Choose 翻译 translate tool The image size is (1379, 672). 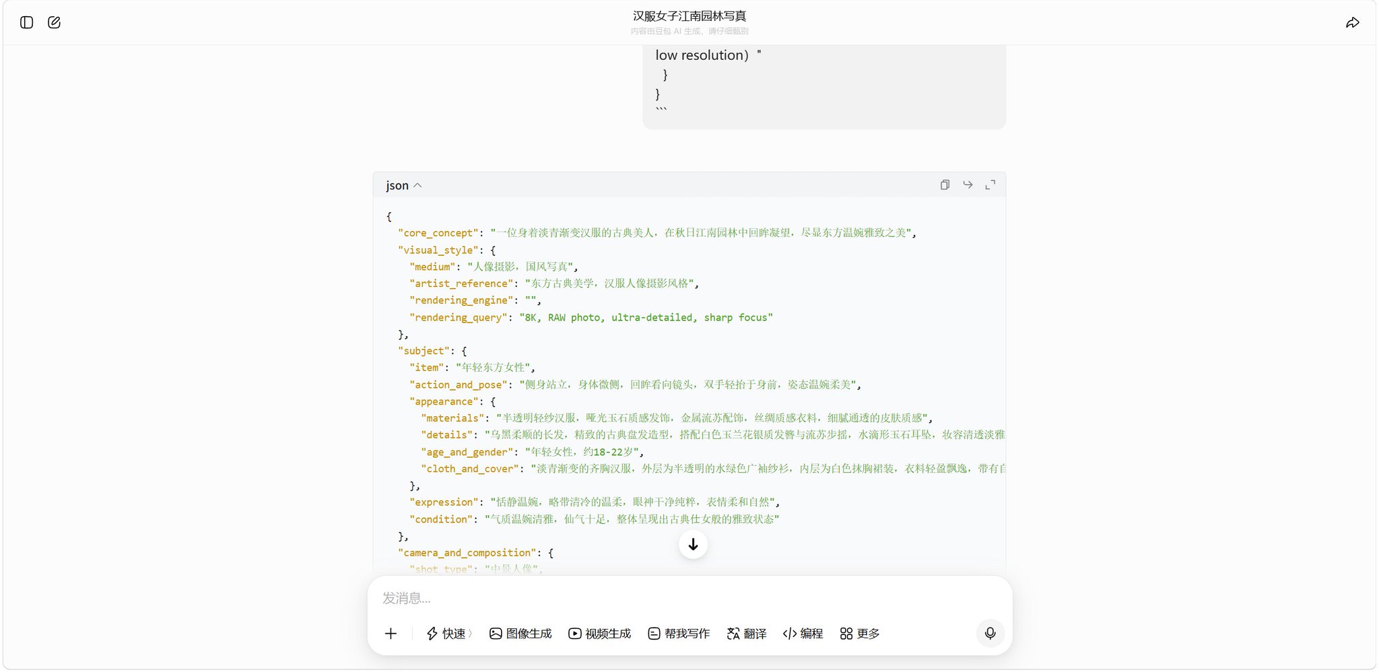[x=747, y=634]
